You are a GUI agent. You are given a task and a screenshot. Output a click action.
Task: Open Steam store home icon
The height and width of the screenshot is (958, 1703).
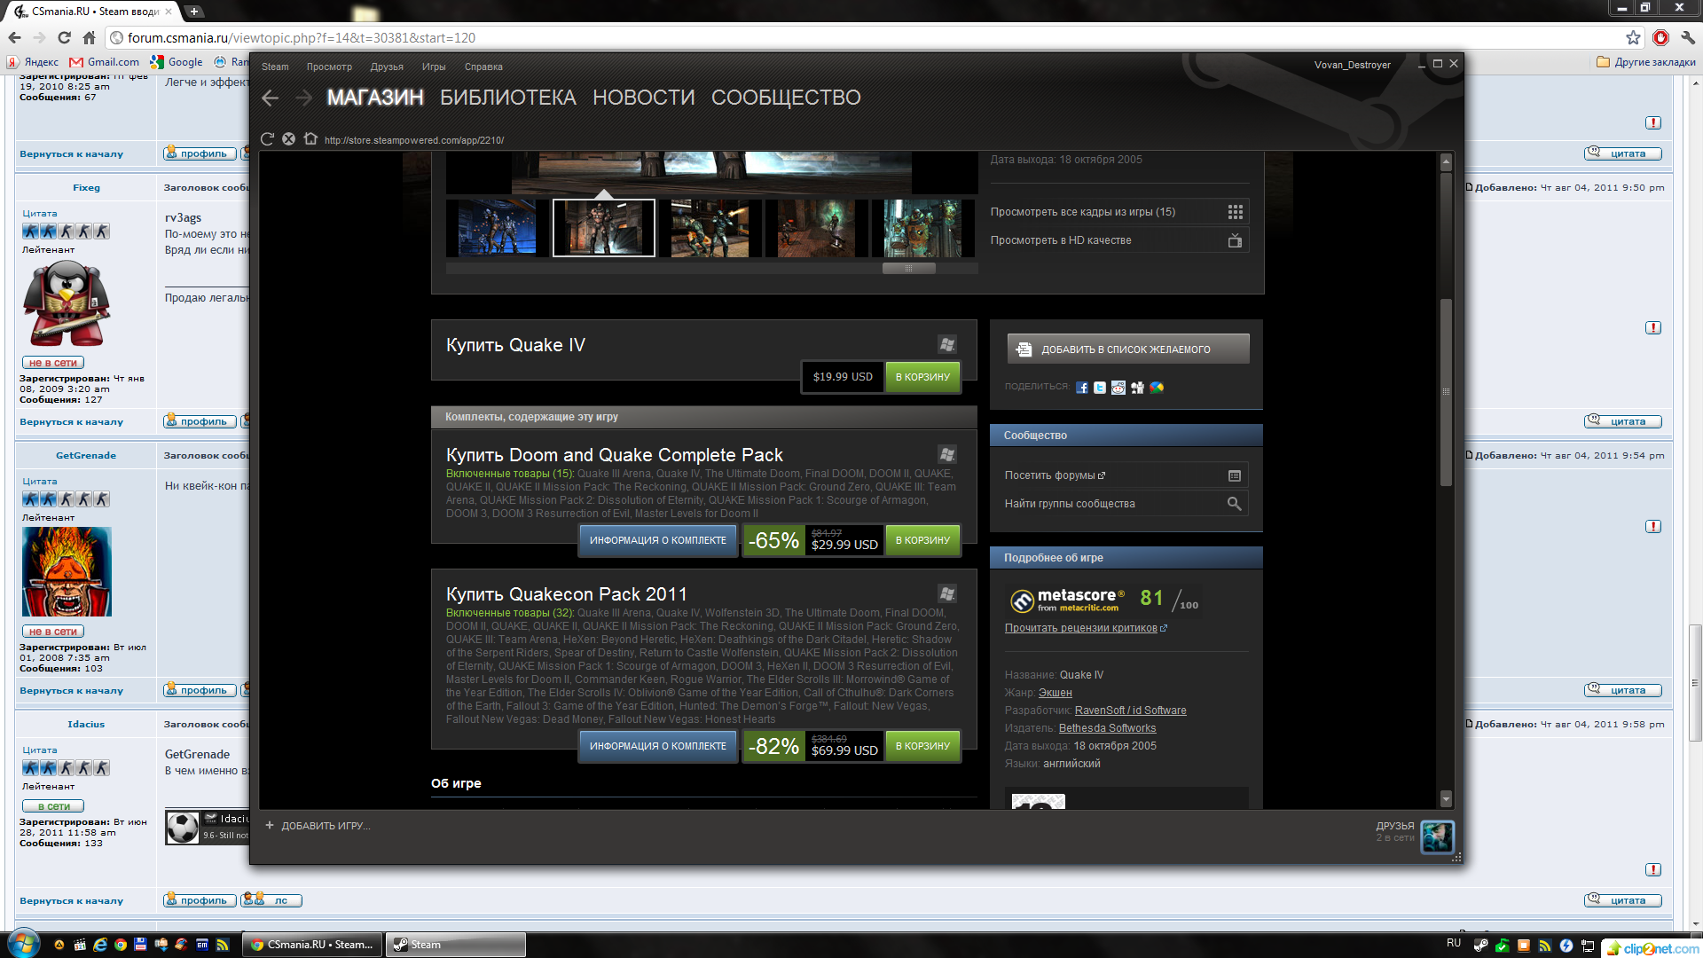point(310,139)
